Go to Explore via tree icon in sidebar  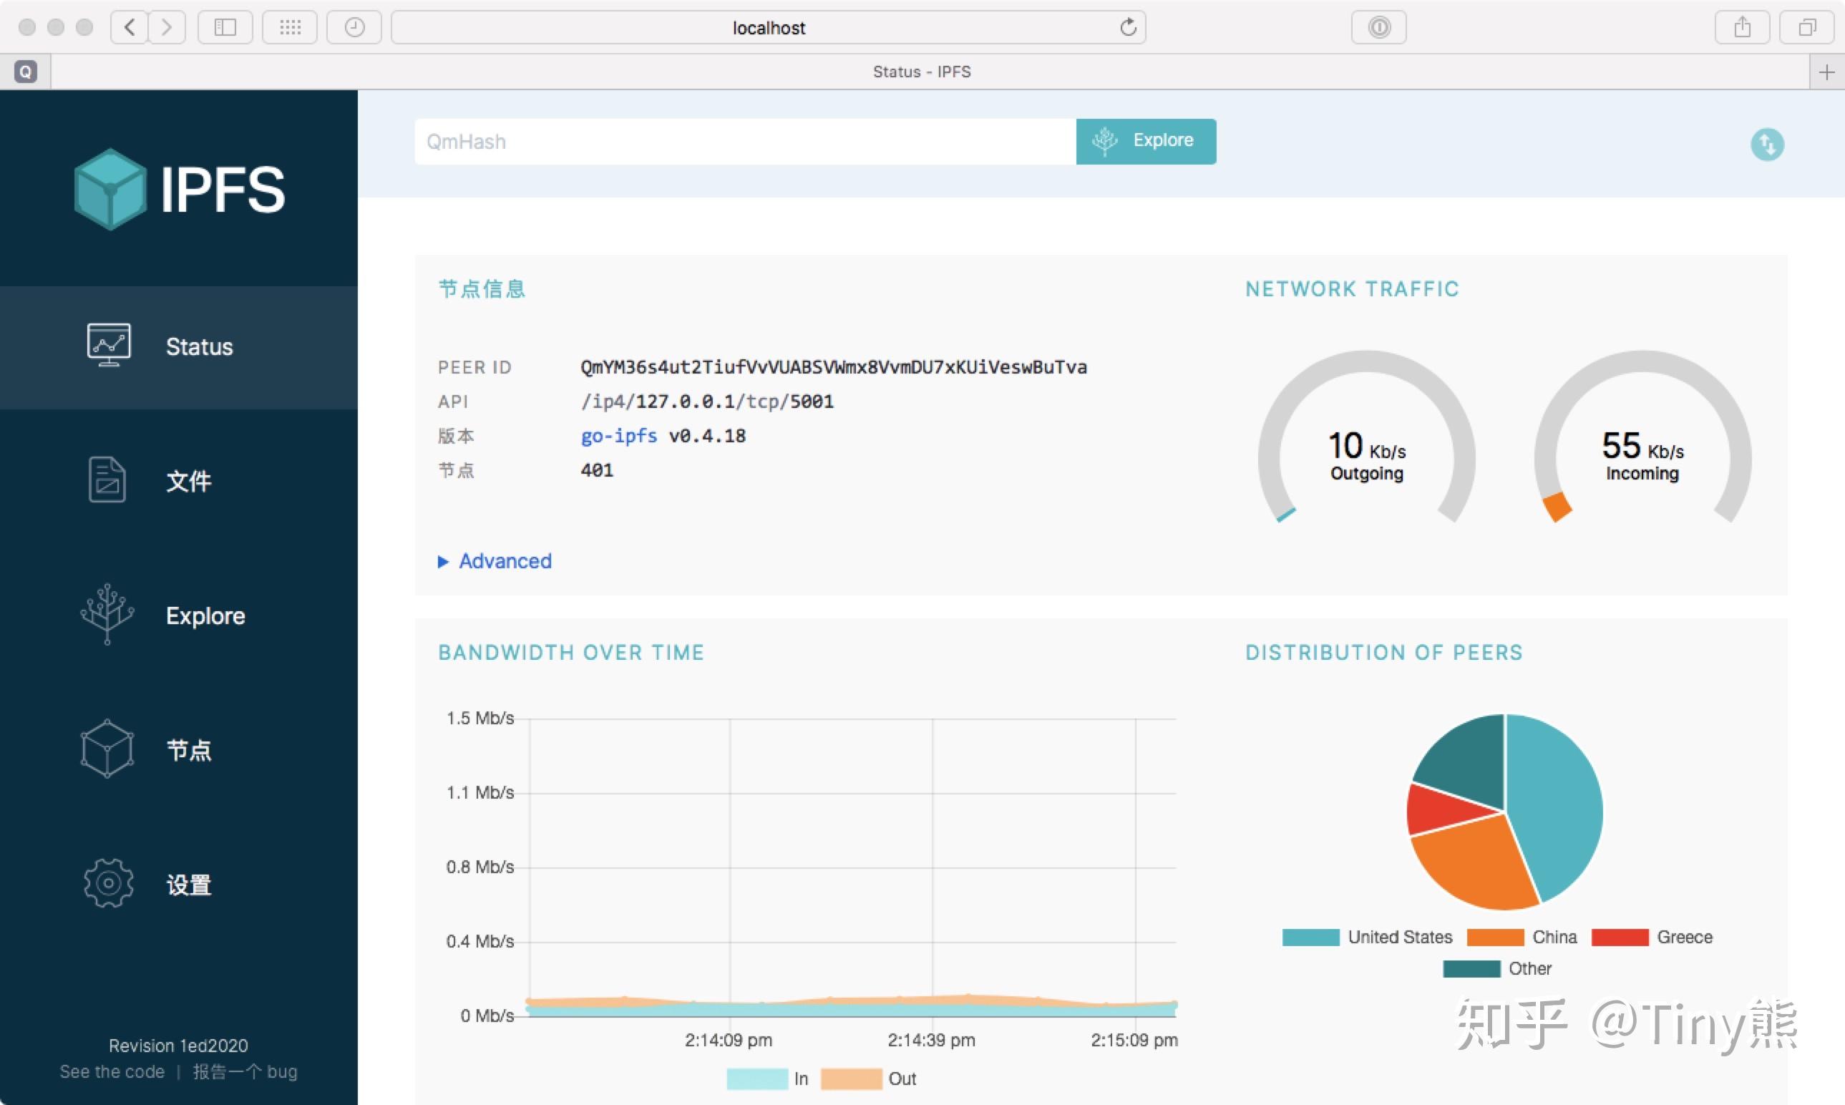pyautogui.click(x=107, y=614)
